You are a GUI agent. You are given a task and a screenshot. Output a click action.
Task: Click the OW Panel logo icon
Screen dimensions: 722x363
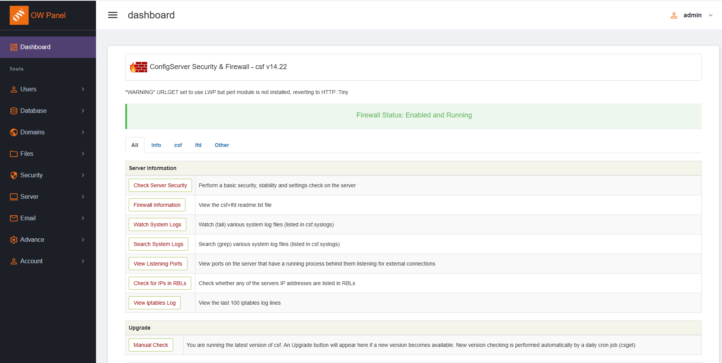click(19, 15)
